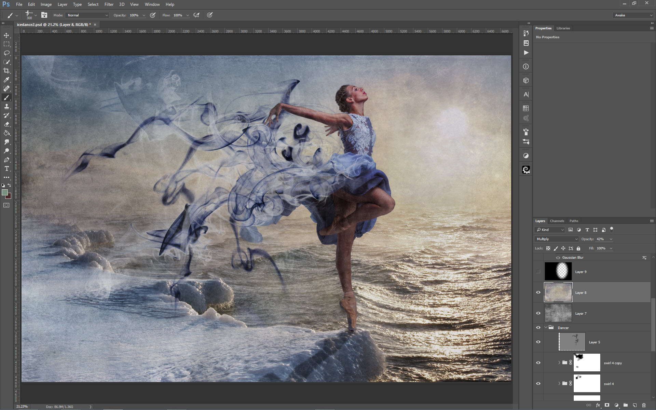Show Layer 9 visibility box
Viewport: 656px width, 410px height.
tap(538, 272)
